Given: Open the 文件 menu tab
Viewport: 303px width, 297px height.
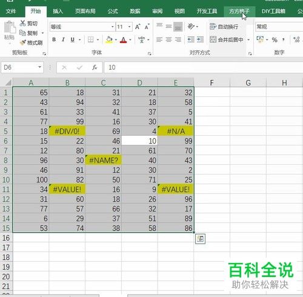Looking at the screenshot, I should (11, 11).
